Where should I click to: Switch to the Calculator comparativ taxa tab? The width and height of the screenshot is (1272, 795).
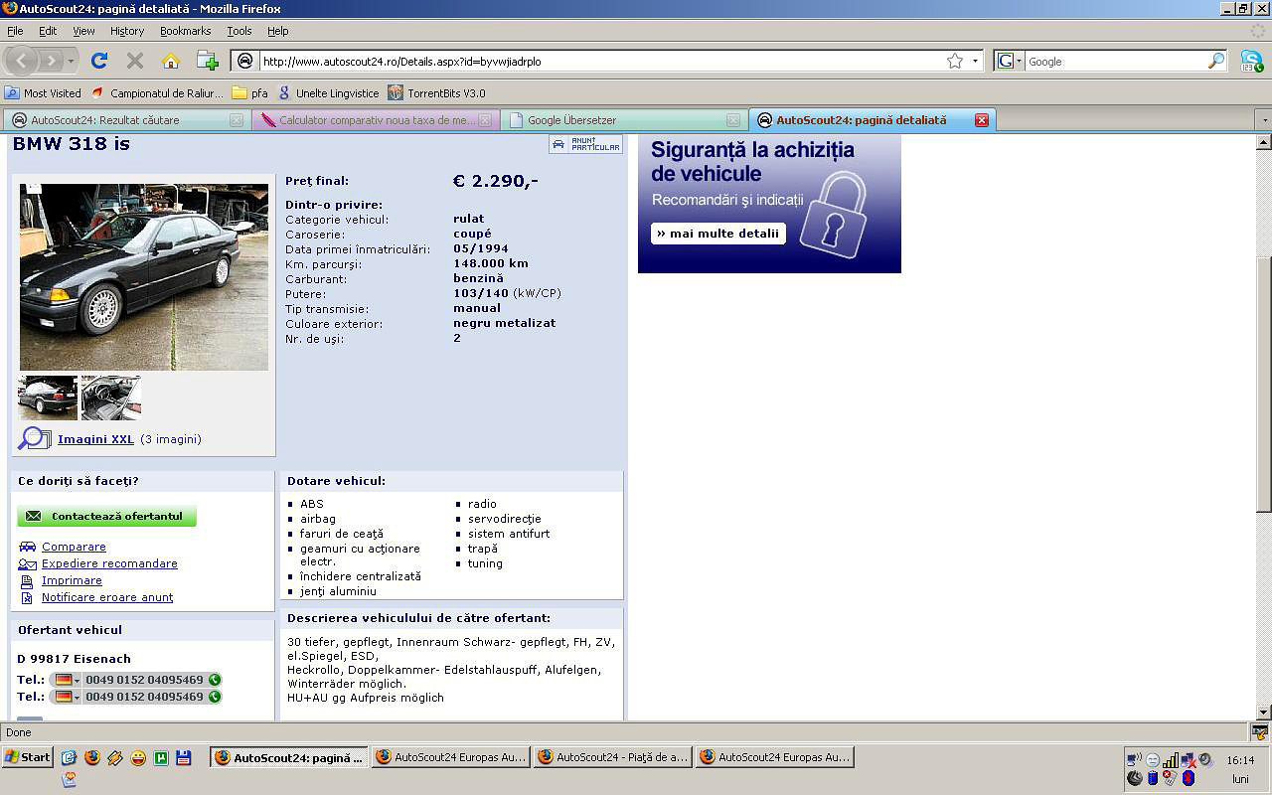tap(375, 120)
